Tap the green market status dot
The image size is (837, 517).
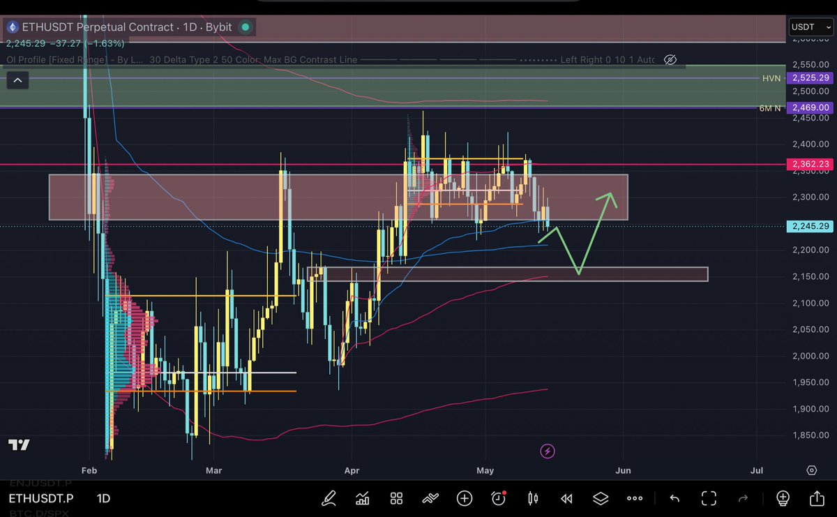tap(245, 27)
